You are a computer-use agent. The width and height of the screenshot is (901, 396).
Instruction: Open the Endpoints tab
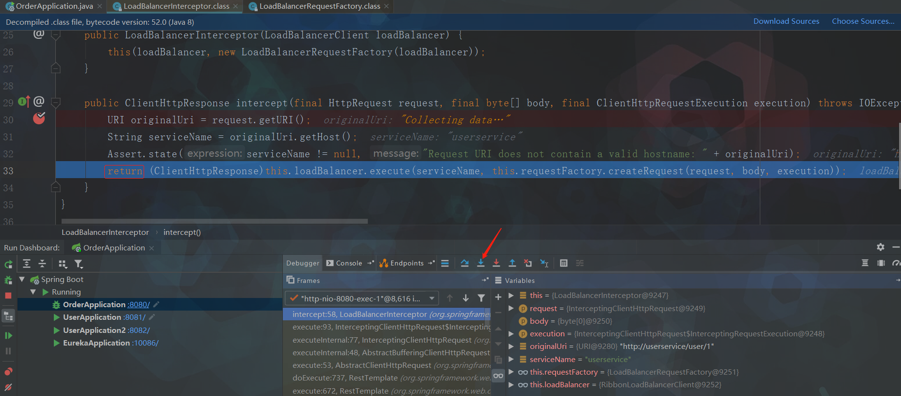[407, 263]
